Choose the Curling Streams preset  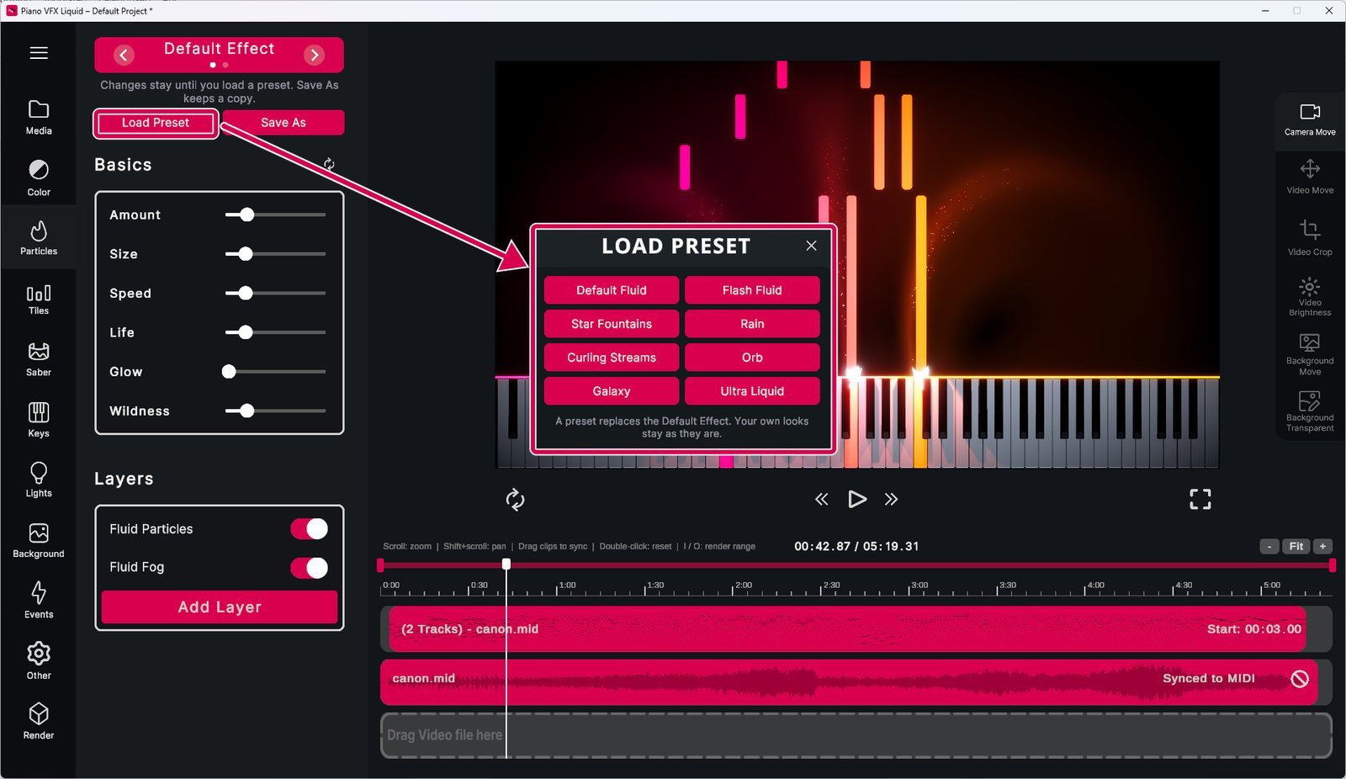point(612,358)
